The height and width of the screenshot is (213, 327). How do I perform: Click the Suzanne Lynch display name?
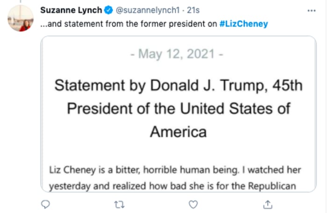click(x=71, y=10)
